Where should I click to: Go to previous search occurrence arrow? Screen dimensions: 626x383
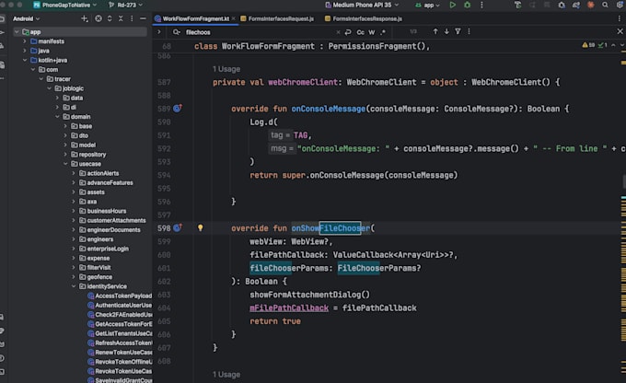click(435, 31)
